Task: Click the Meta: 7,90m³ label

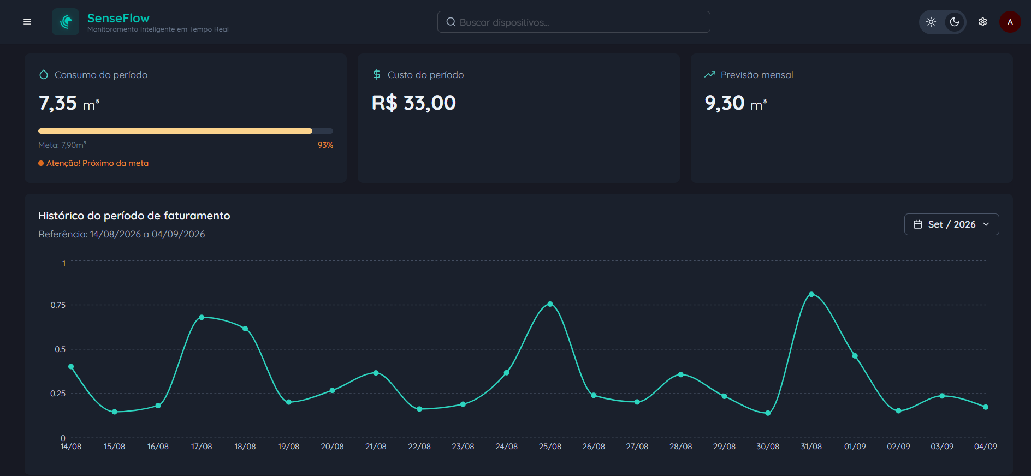Action: point(62,145)
